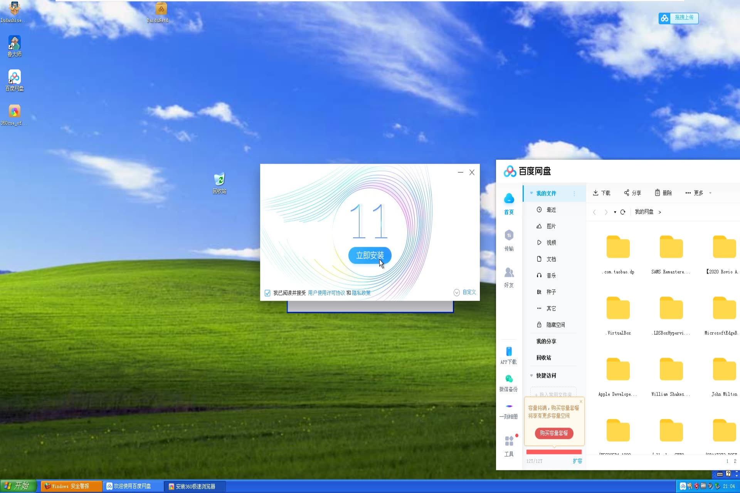
Task: Open the navigation history dropdown arrow
Action: click(615, 212)
